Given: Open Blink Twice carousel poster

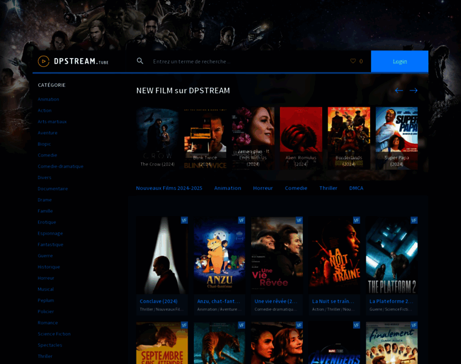Looking at the screenshot, I should [205, 138].
